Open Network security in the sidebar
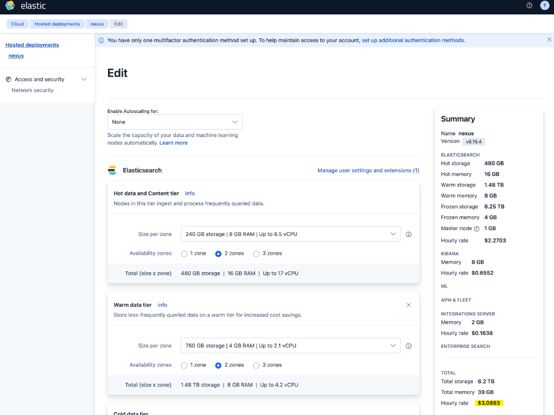 (x=32, y=90)
